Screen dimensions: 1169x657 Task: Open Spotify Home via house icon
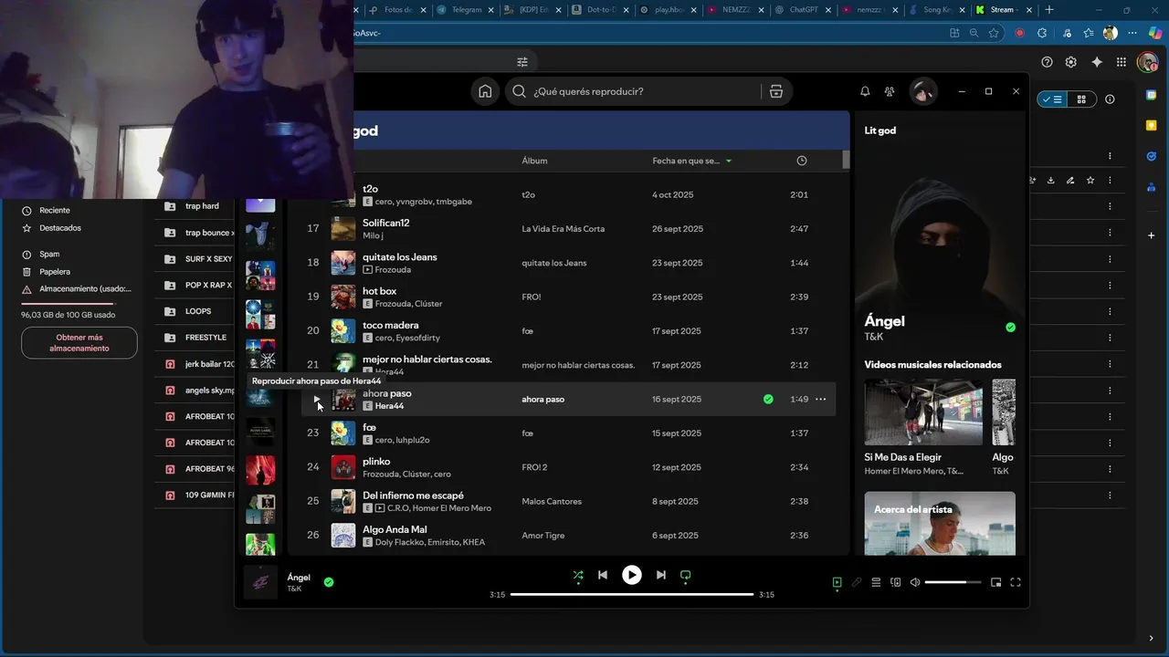click(485, 91)
